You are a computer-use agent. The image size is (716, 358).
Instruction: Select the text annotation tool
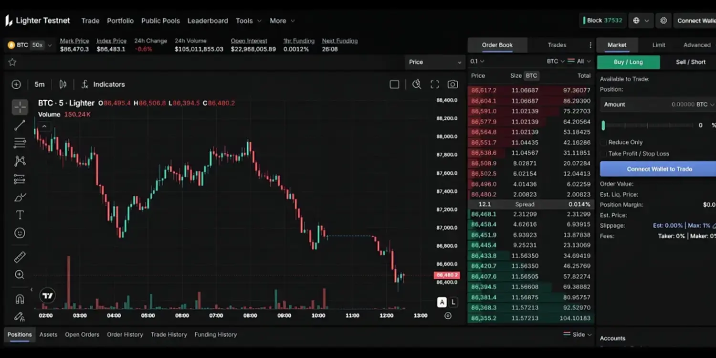tap(20, 215)
